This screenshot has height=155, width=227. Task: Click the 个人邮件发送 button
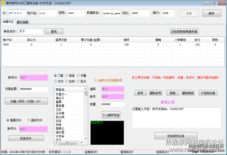click(x=111, y=115)
